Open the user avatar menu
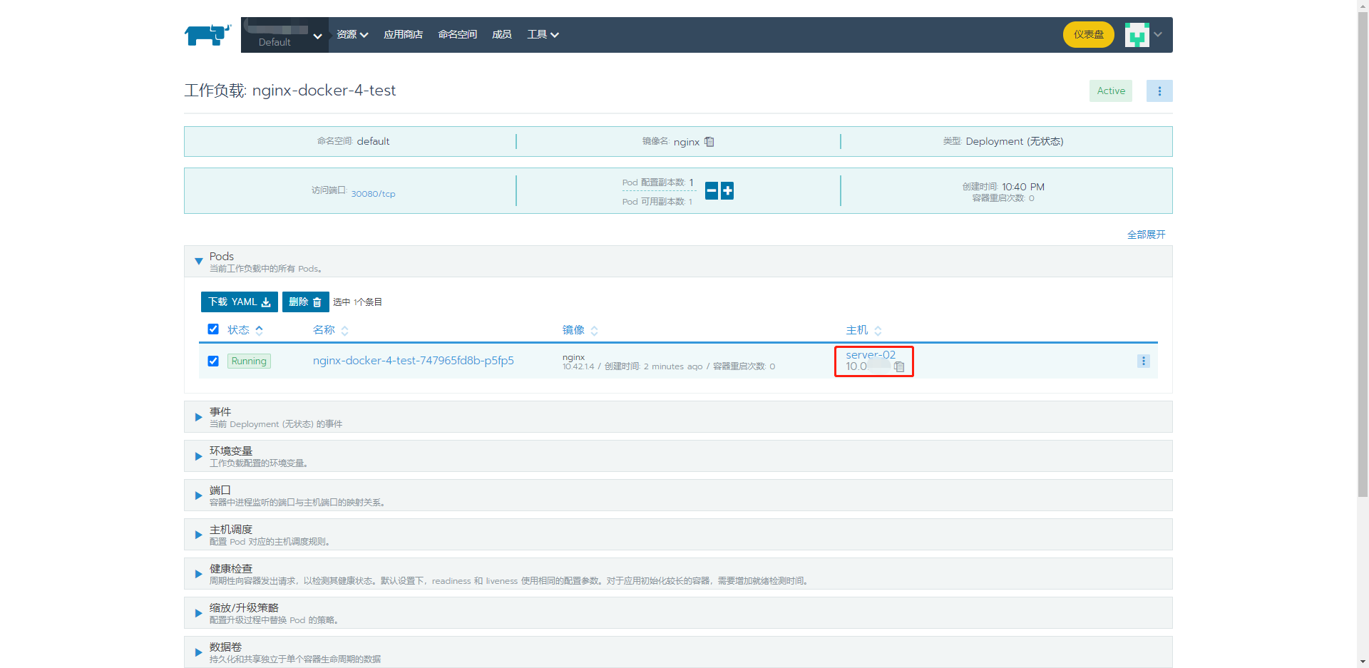 1144,34
